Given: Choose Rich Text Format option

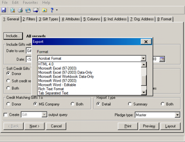Looking at the screenshot, I should pos(90,89).
